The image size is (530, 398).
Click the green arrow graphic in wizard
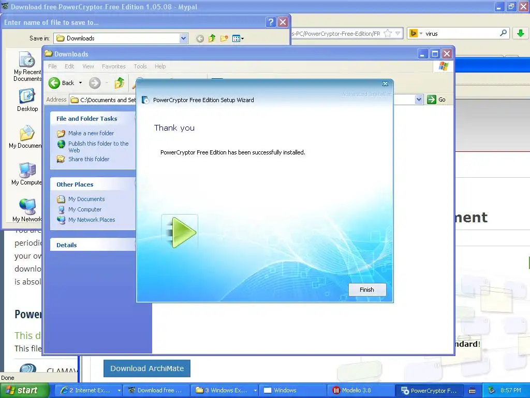(180, 232)
